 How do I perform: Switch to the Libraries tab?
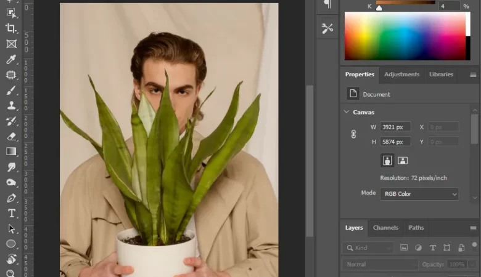pos(441,74)
